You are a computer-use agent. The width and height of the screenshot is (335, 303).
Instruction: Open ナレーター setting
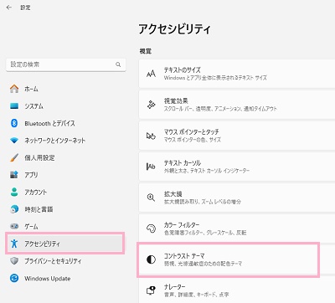point(237,290)
